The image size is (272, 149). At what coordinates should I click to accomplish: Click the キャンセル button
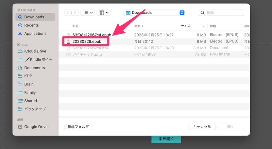click(x=202, y=127)
